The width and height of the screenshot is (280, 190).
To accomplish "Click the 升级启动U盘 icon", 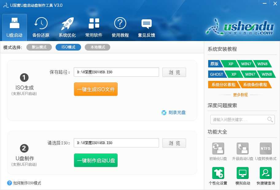I will coord(243,148).
